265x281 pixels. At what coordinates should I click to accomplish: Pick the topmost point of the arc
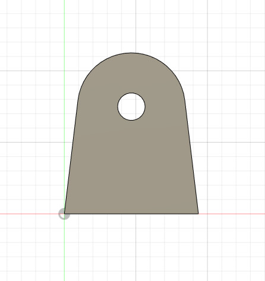131,53
